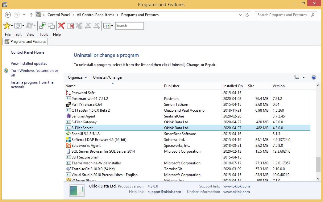Click the scrollbar down arrow in program list
This screenshot has width=323, height=202.
[x=318, y=179]
